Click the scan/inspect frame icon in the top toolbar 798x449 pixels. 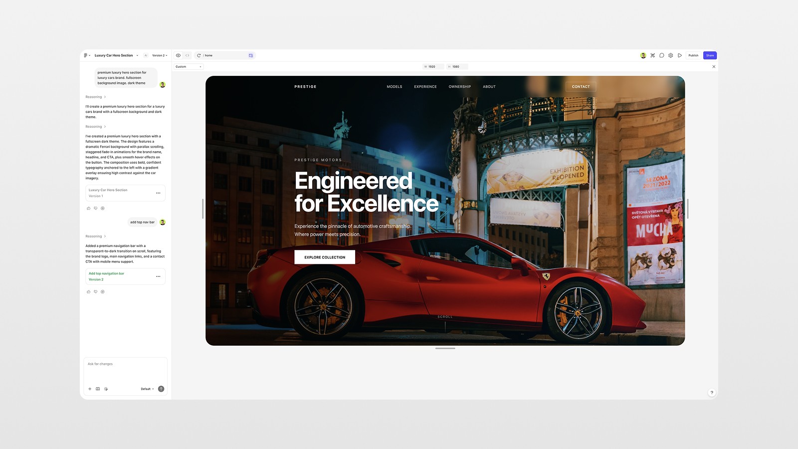652,55
